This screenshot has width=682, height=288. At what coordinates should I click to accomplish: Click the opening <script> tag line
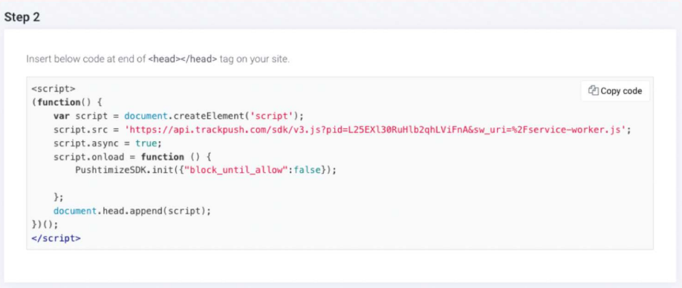53,88
